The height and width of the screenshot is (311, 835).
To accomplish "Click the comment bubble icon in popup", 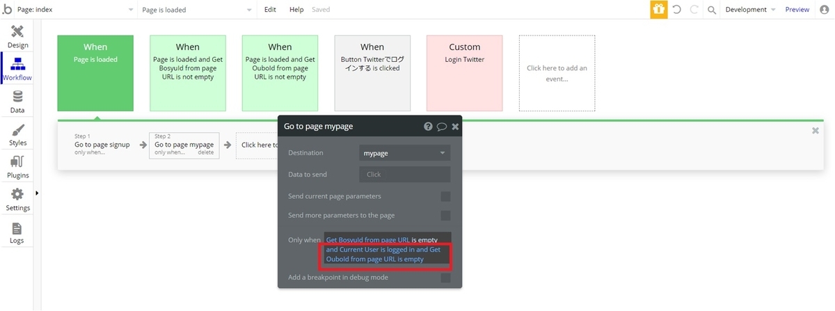I will click(442, 127).
